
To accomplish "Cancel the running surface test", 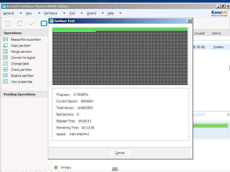I will [x=120, y=153].
